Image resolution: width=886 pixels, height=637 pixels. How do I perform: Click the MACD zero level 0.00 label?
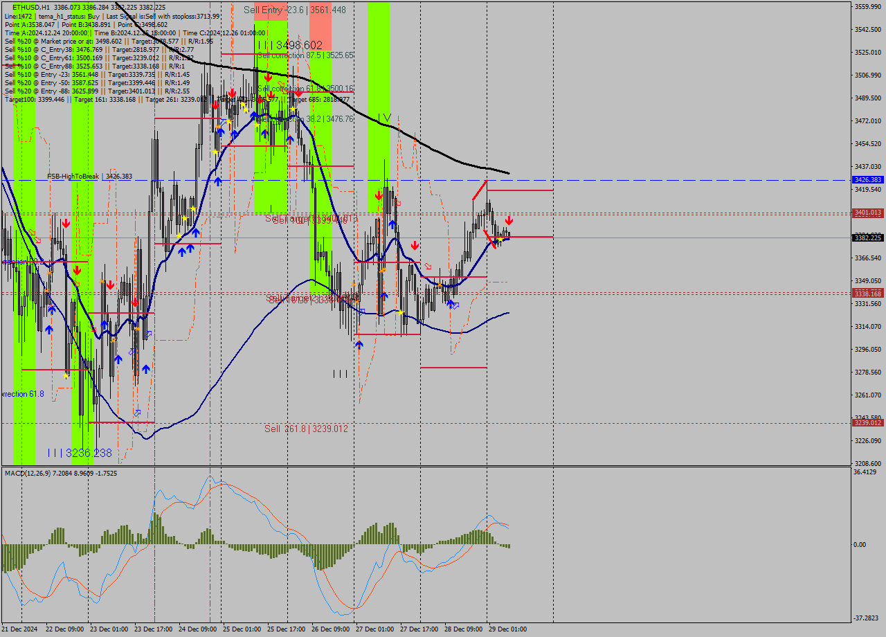point(860,544)
